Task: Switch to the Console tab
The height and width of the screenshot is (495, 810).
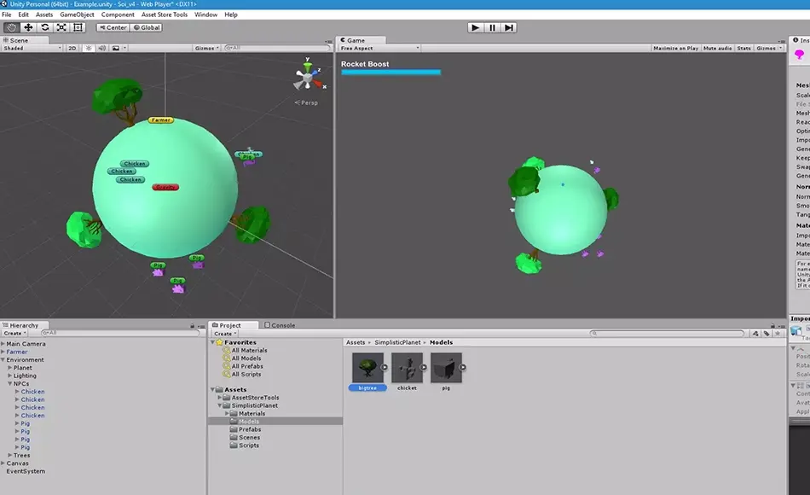Action: (280, 325)
